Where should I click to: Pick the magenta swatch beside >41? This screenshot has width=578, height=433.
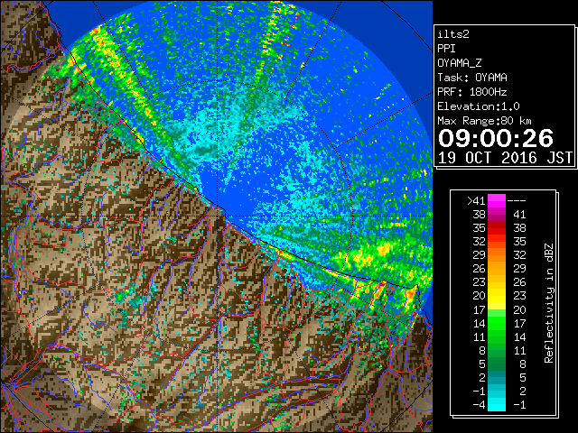pyautogui.click(x=497, y=200)
